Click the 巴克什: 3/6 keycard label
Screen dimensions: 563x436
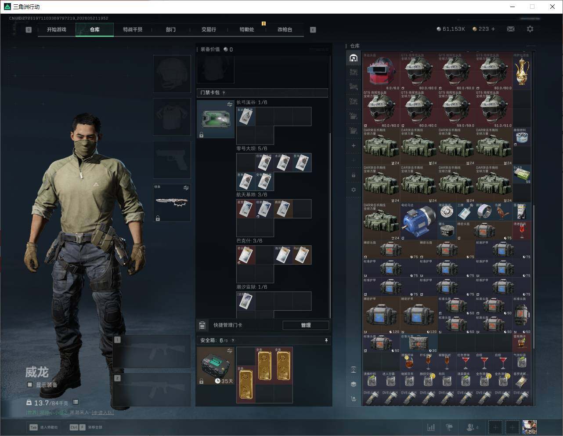(x=249, y=241)
